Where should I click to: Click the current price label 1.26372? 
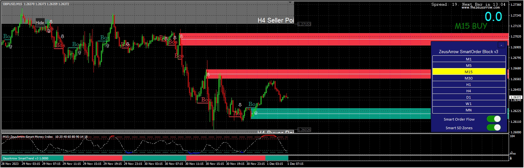click(516, 97)
